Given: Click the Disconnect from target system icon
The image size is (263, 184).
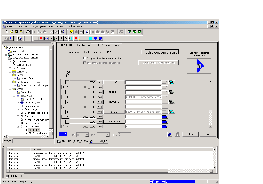Looking at the screenshot, I should point(86,32).
